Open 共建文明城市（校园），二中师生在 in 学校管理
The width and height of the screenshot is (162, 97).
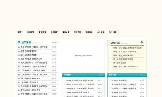(x=80, y=84)
